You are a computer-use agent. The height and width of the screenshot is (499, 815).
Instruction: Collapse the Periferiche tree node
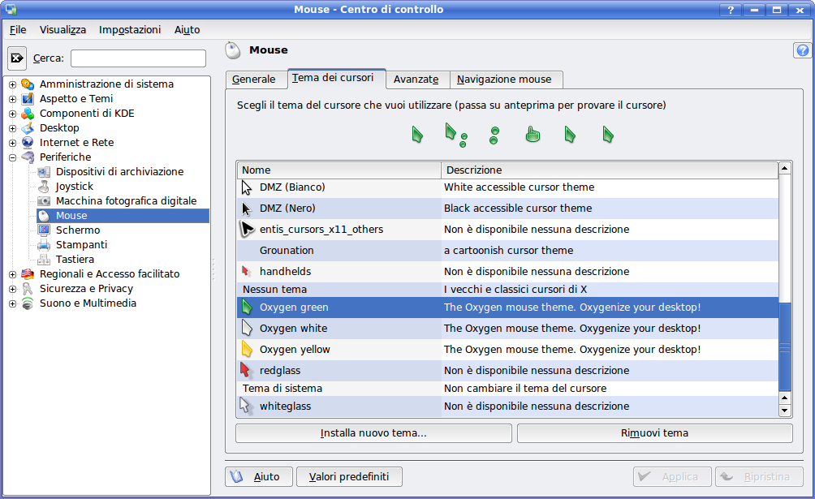[12, 157]
